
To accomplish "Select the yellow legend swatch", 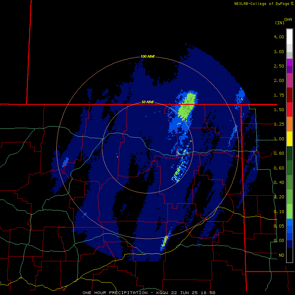I will (289, 139).
